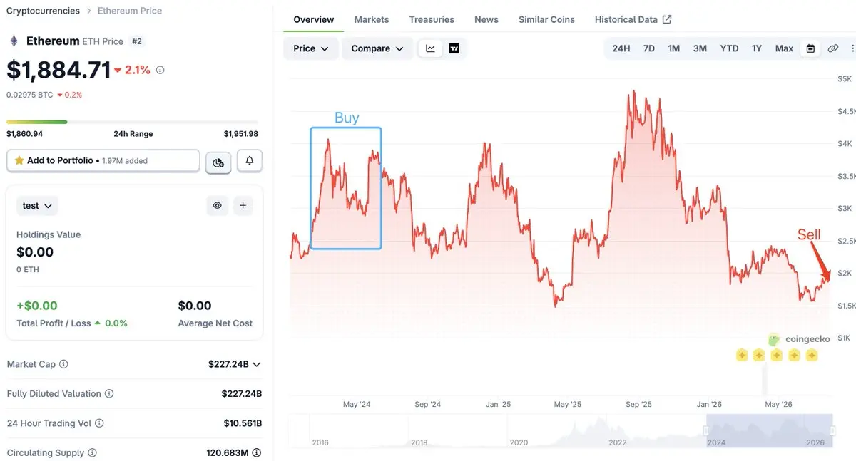This screenshot has width=856, height=461.
Task: Copy chart link icon
Action: (x=833, y=48)
